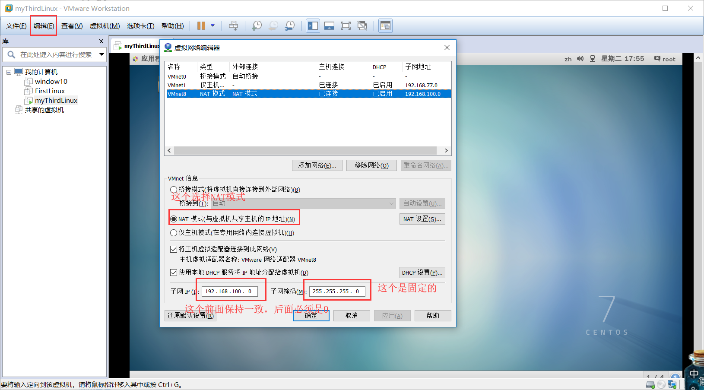Click the Chinese input method 中 indicator

pyautogui.click(x=694, y=374)
